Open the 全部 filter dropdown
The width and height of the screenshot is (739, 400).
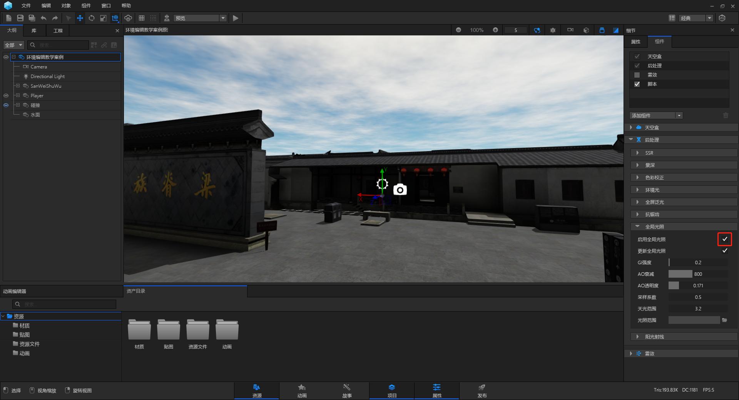tap(14, 45)
